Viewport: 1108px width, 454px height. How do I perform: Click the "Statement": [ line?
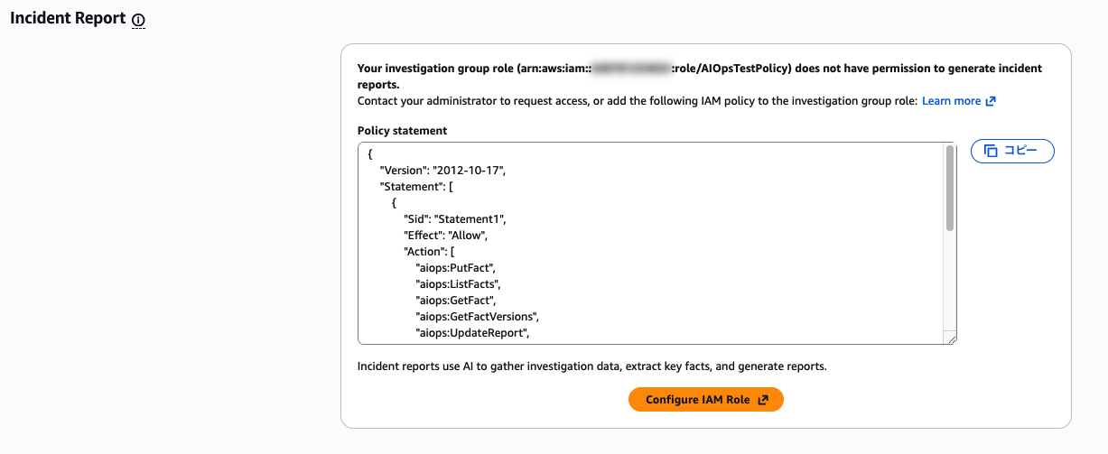[416, 187]
